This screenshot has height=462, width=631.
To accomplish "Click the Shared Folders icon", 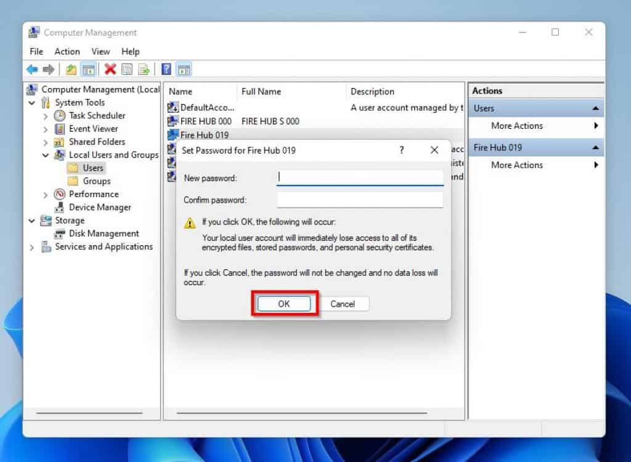I will pyautogui.click(x=59, y=142).
